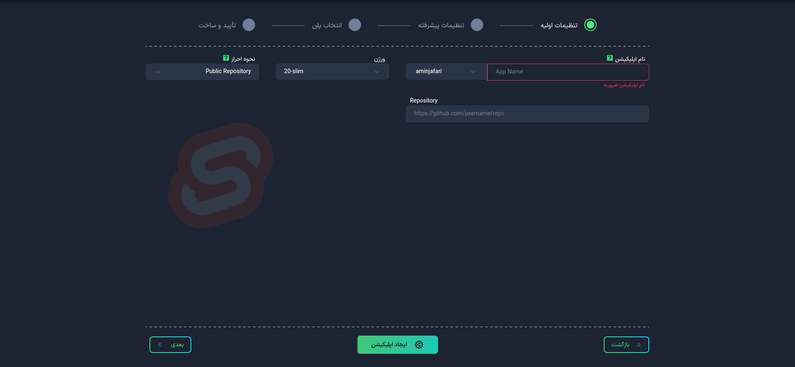
Task: Click the chevron arrow of aminjafari dropdown
Action: pos(473,72)
